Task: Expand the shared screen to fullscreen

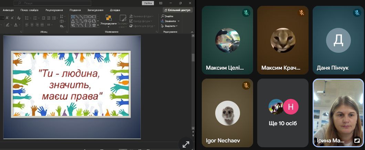Action: tap(186, 144)
